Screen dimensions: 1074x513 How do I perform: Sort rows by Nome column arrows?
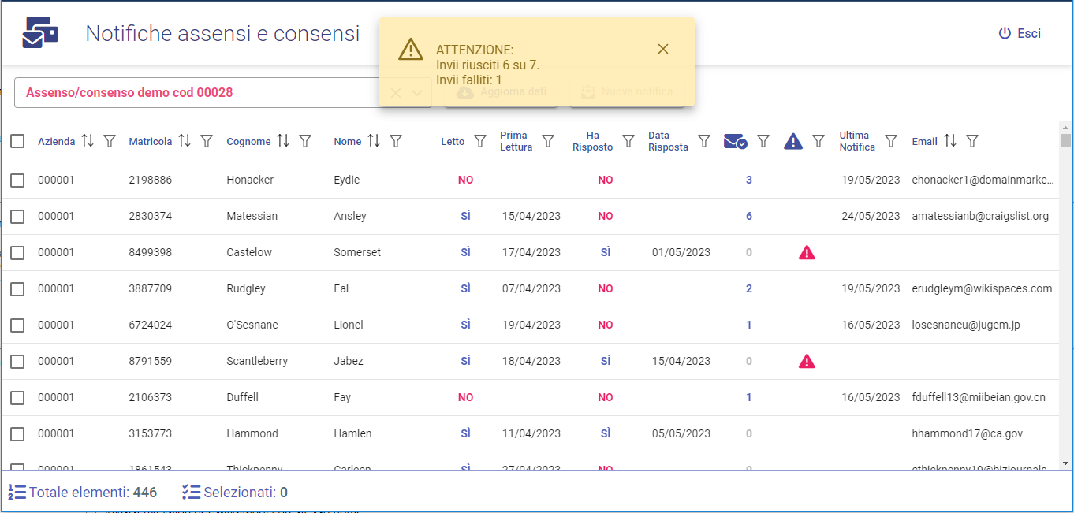pyautogui.click(x=374, y=141)
